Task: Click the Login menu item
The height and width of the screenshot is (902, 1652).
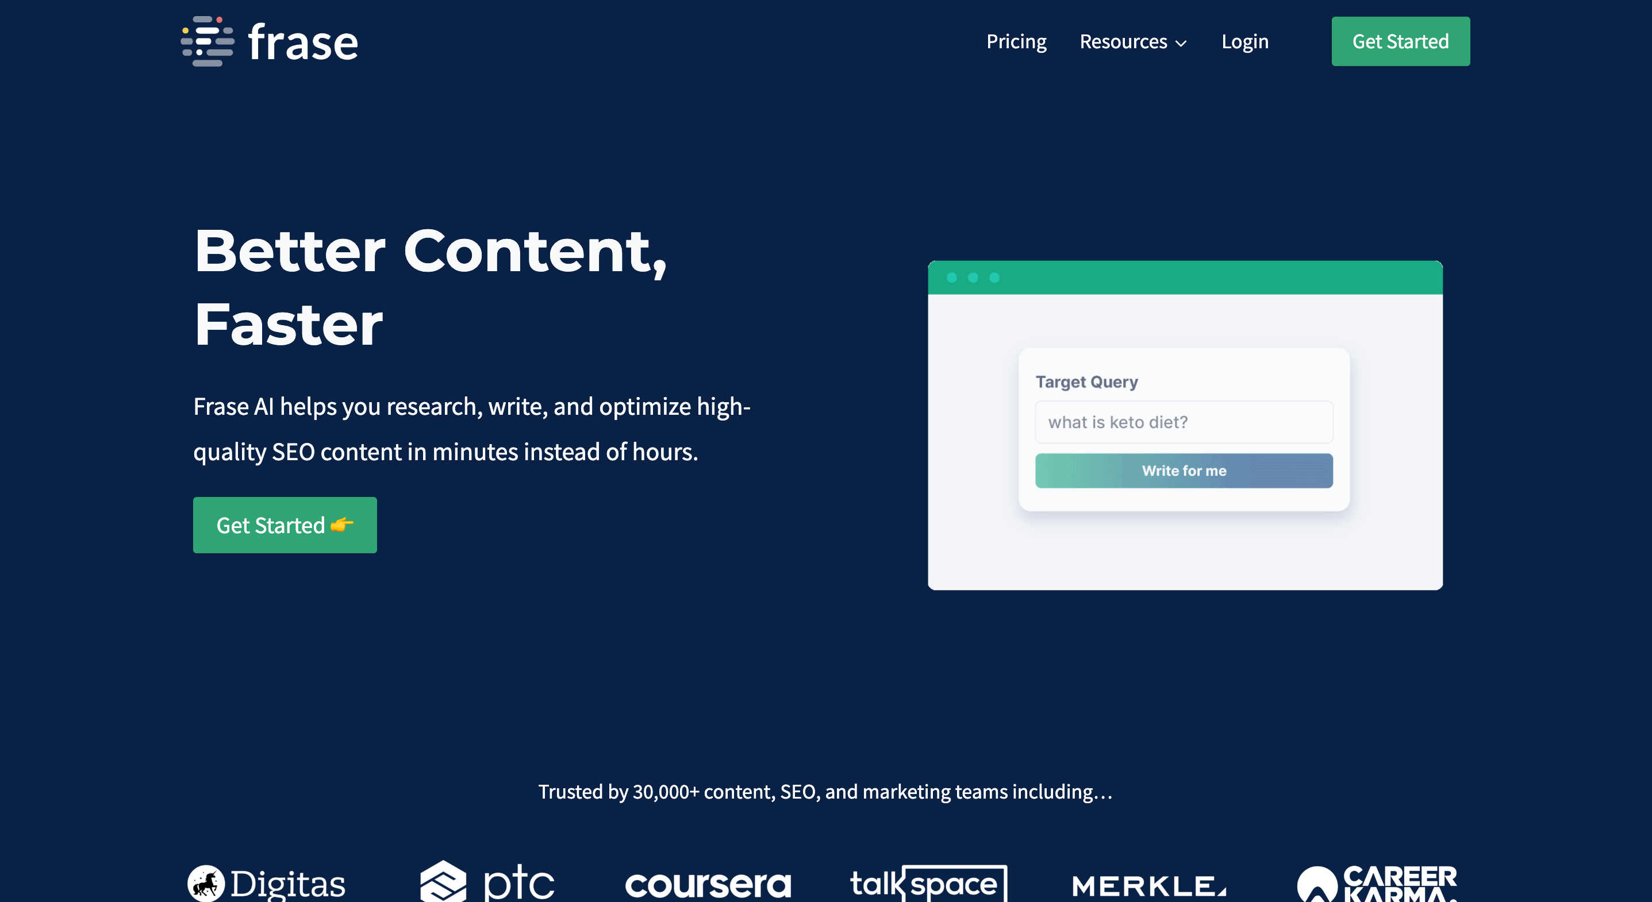Action: [x=1246, y=41]
